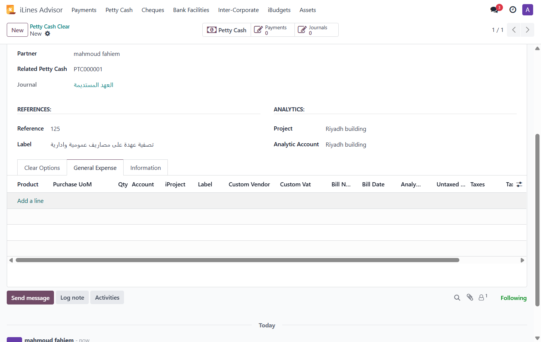Open the iLines Advisor app logo
The height and width of the screenshot is (342, 541).
11,10
